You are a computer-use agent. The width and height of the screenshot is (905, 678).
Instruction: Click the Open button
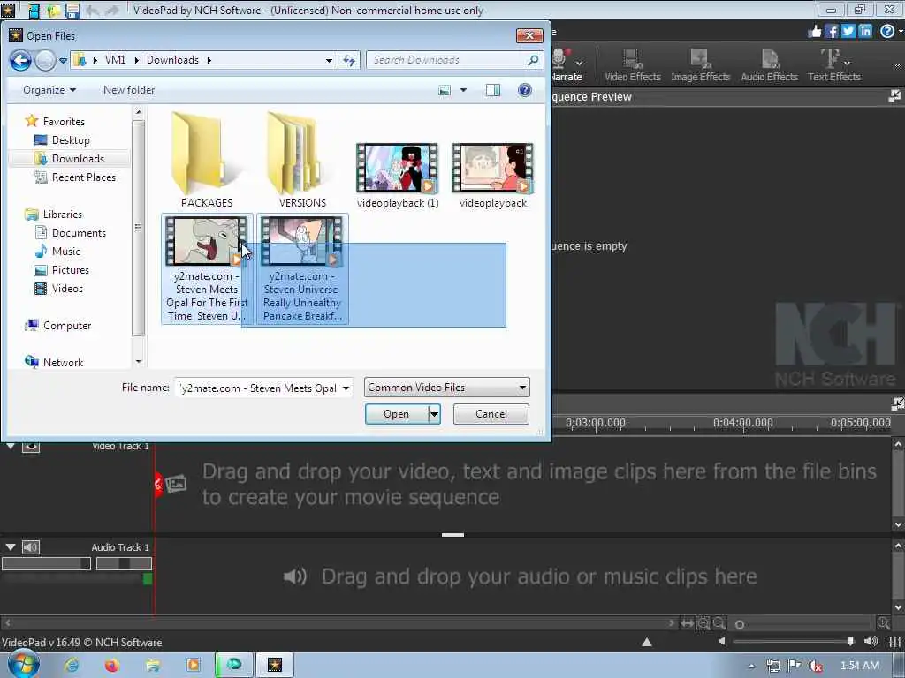pyautogui.click(x=397, y=414)
